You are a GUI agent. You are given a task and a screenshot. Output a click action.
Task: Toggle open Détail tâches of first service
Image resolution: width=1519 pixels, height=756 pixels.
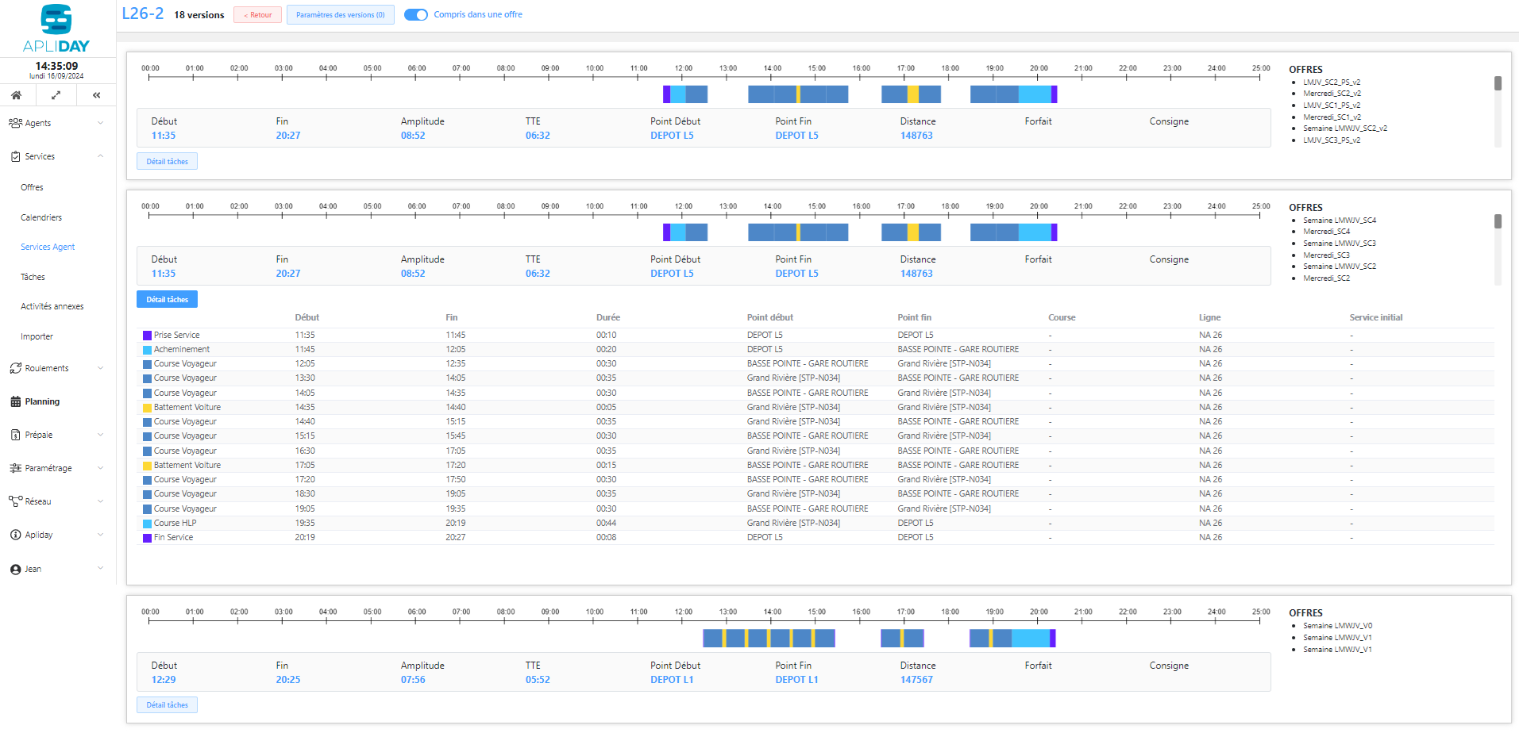(167, 162)
